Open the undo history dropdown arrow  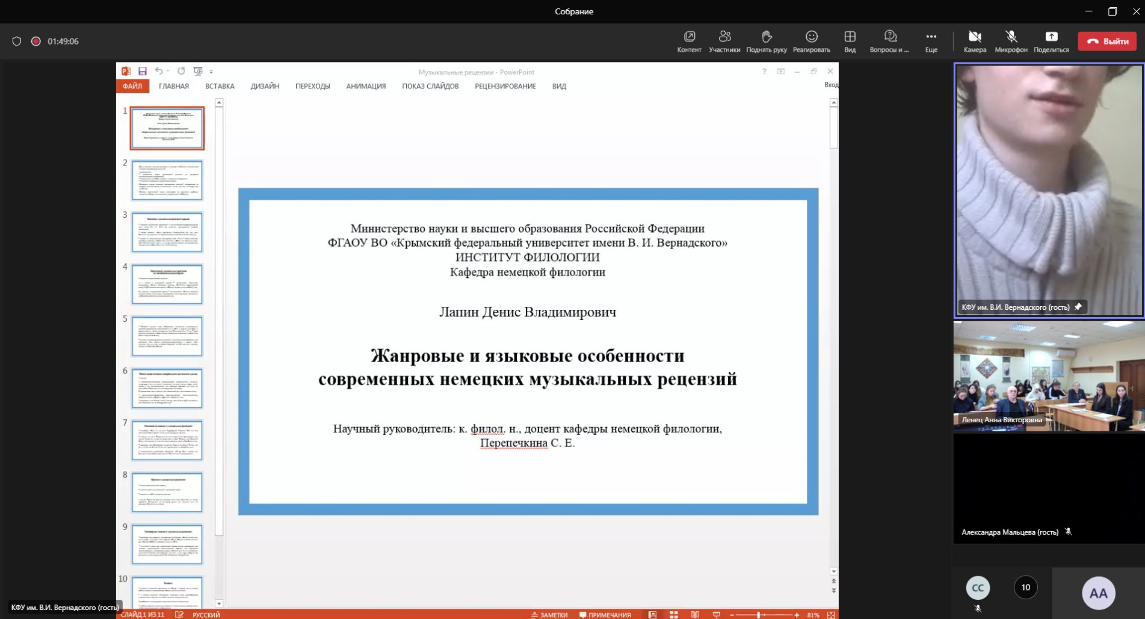pos(167,71)
